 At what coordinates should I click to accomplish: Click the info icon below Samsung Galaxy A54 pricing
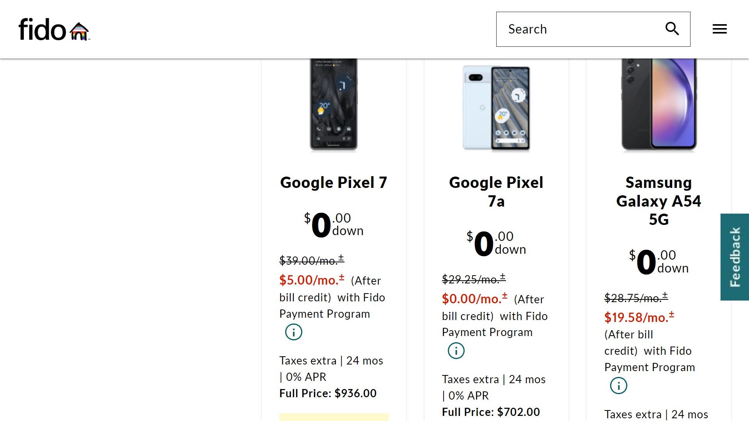pyautogui.click(x=618, y=386)
